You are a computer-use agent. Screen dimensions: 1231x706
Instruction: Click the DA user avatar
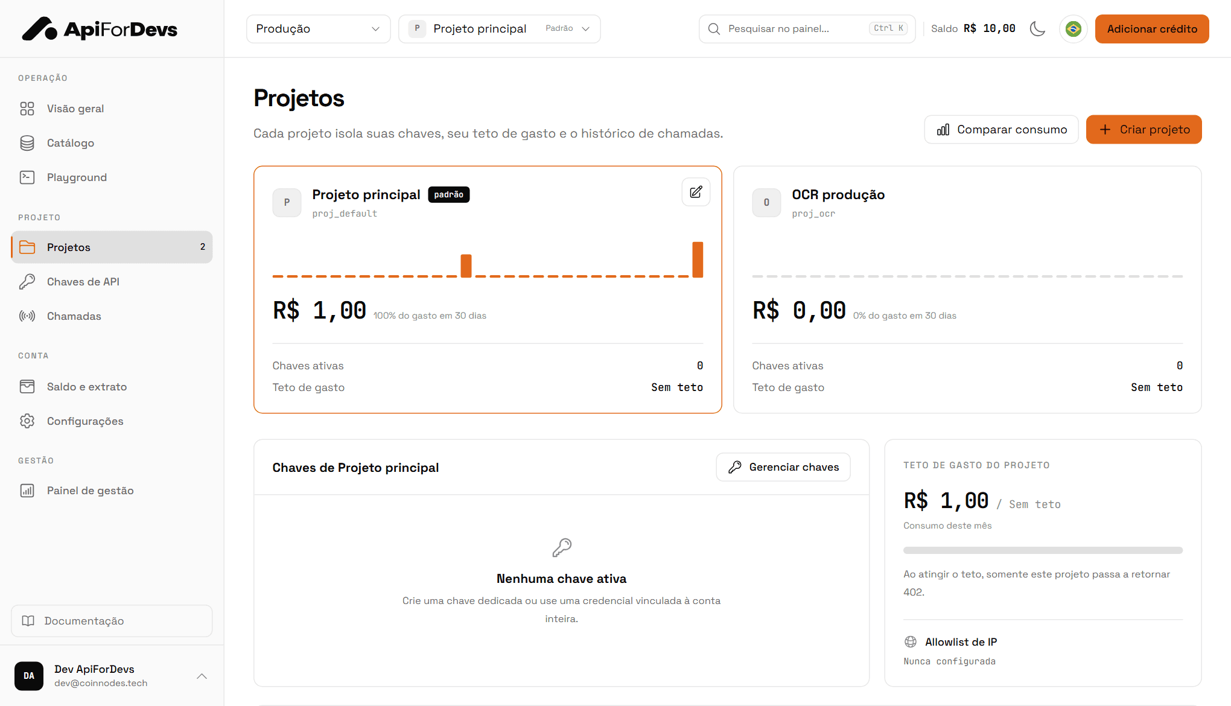[x=29, y=676]
